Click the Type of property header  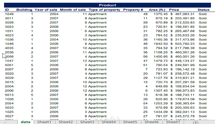(104, 10)
